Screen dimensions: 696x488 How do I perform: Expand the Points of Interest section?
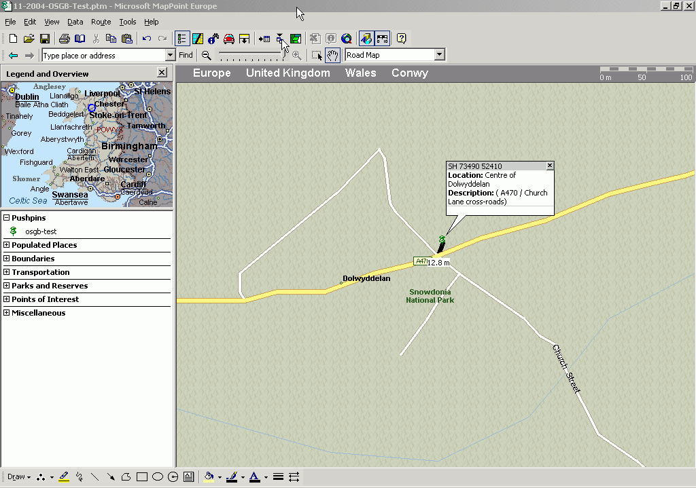pyautogui.click(x=7, y=299)
